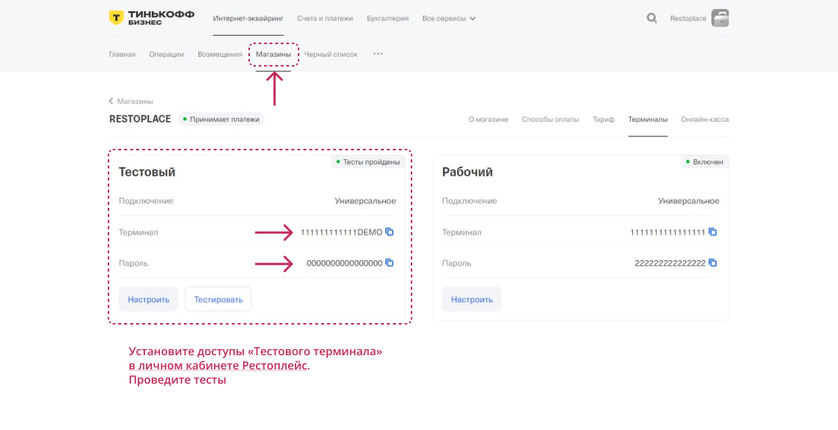This screenshot has height=430, width=838.
Task: Open the О магазине tab
Action: 489,119
